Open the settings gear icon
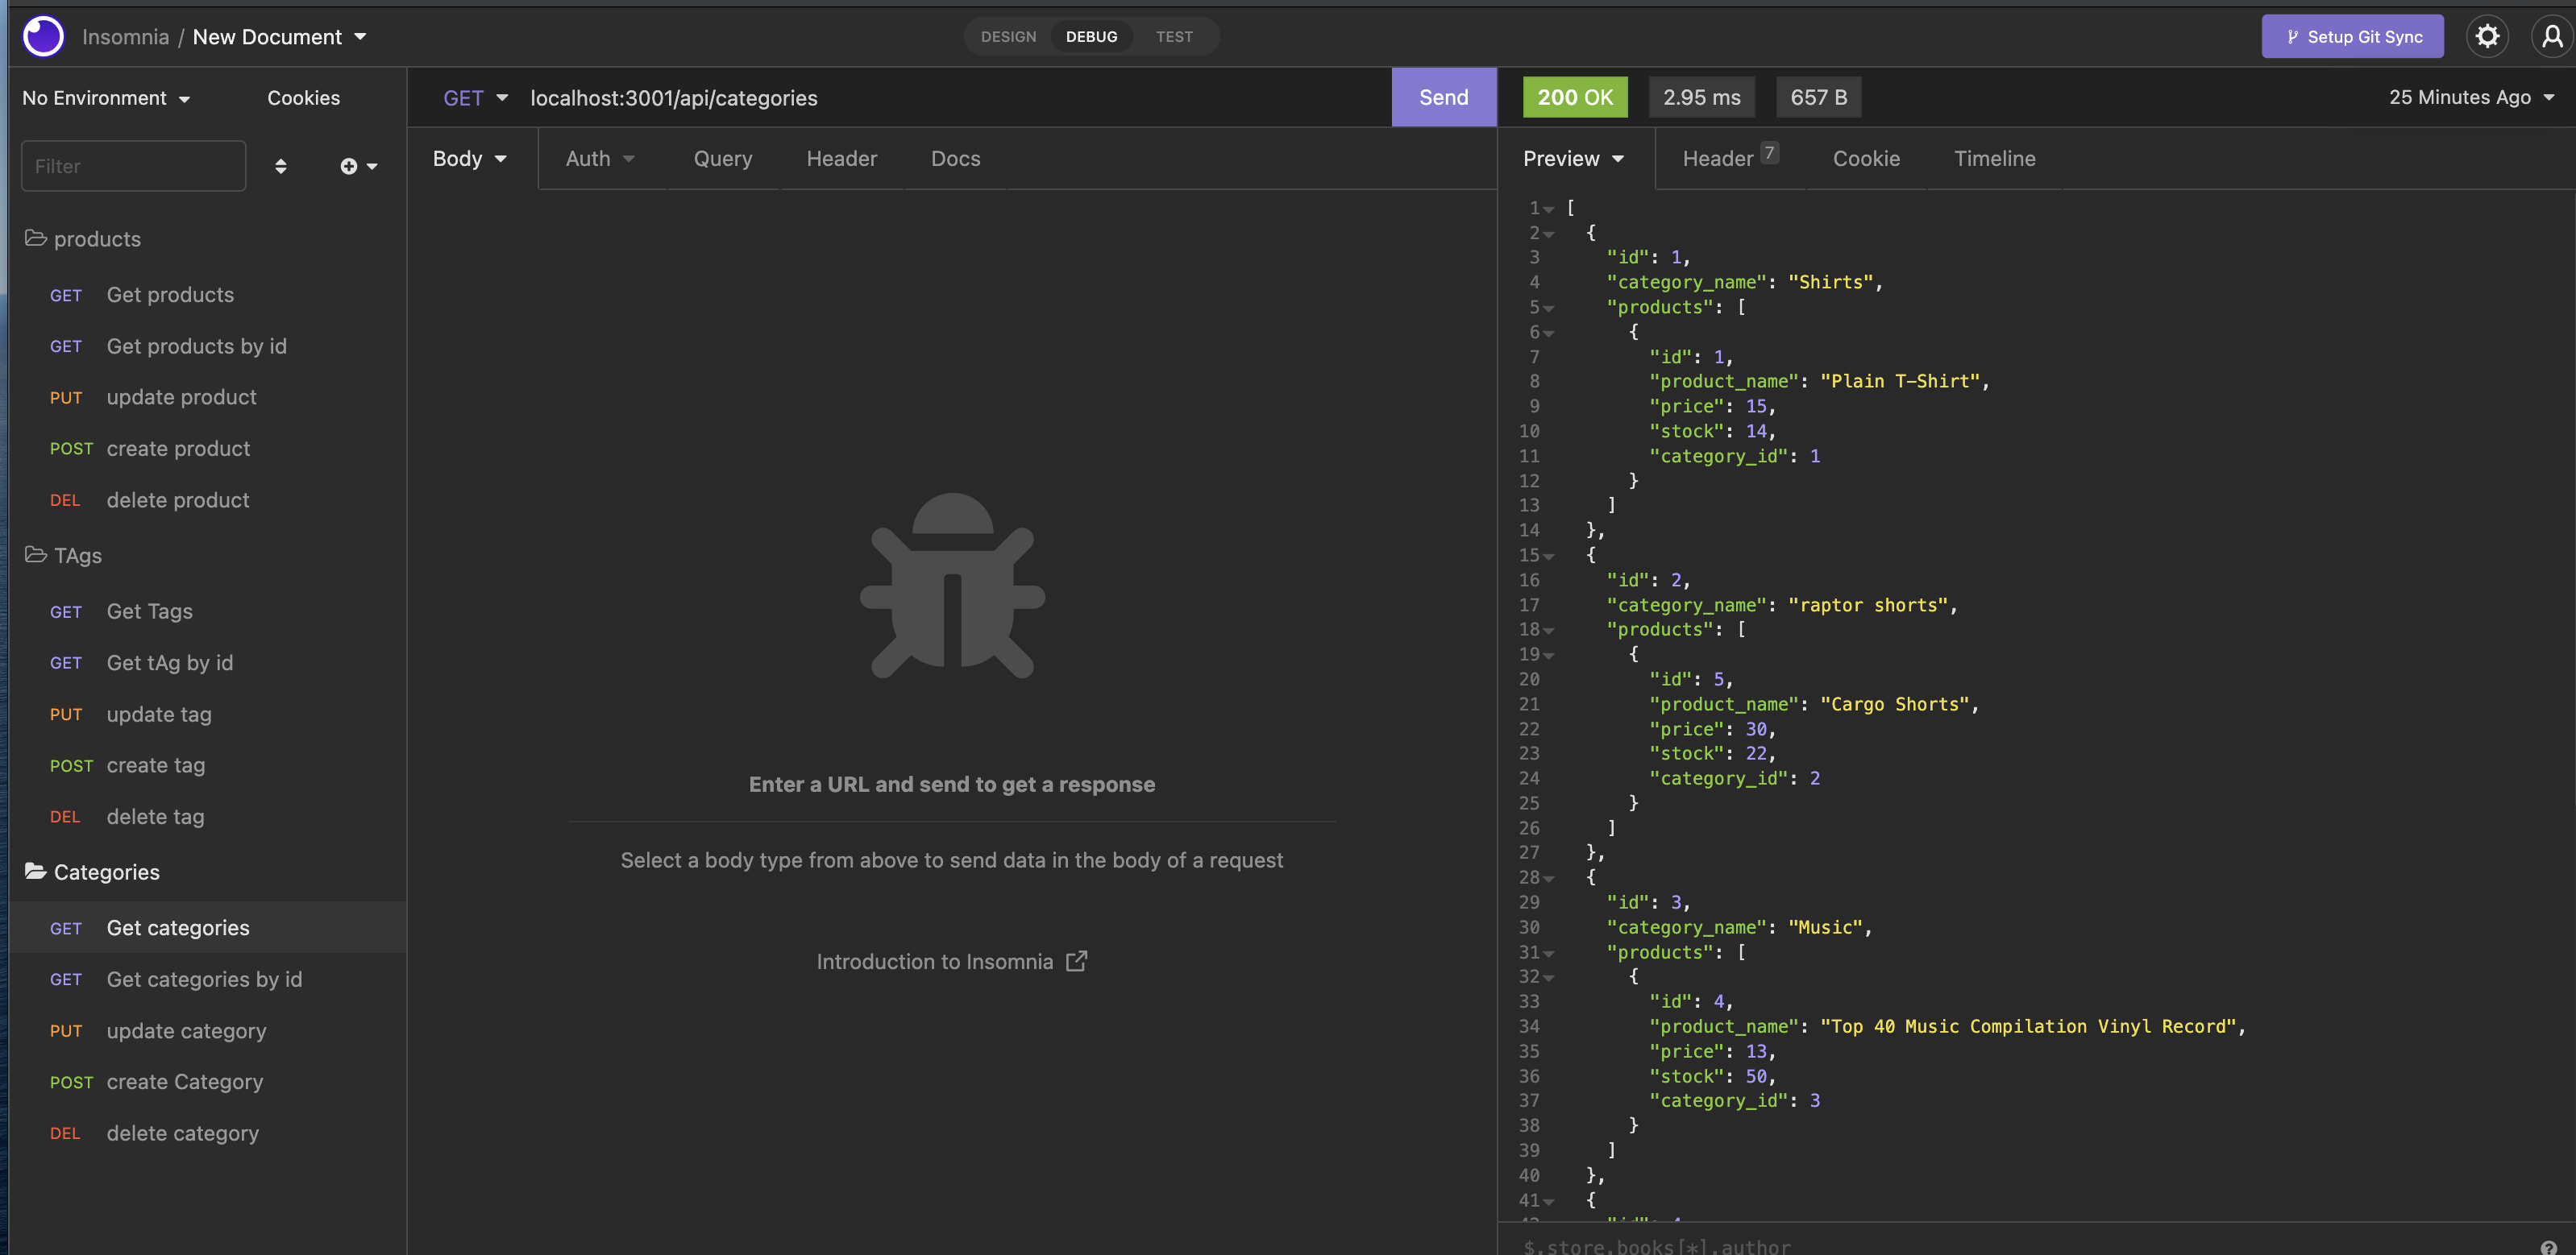The width and height of the screenshot is (2576, 1255). (2487, 36)
